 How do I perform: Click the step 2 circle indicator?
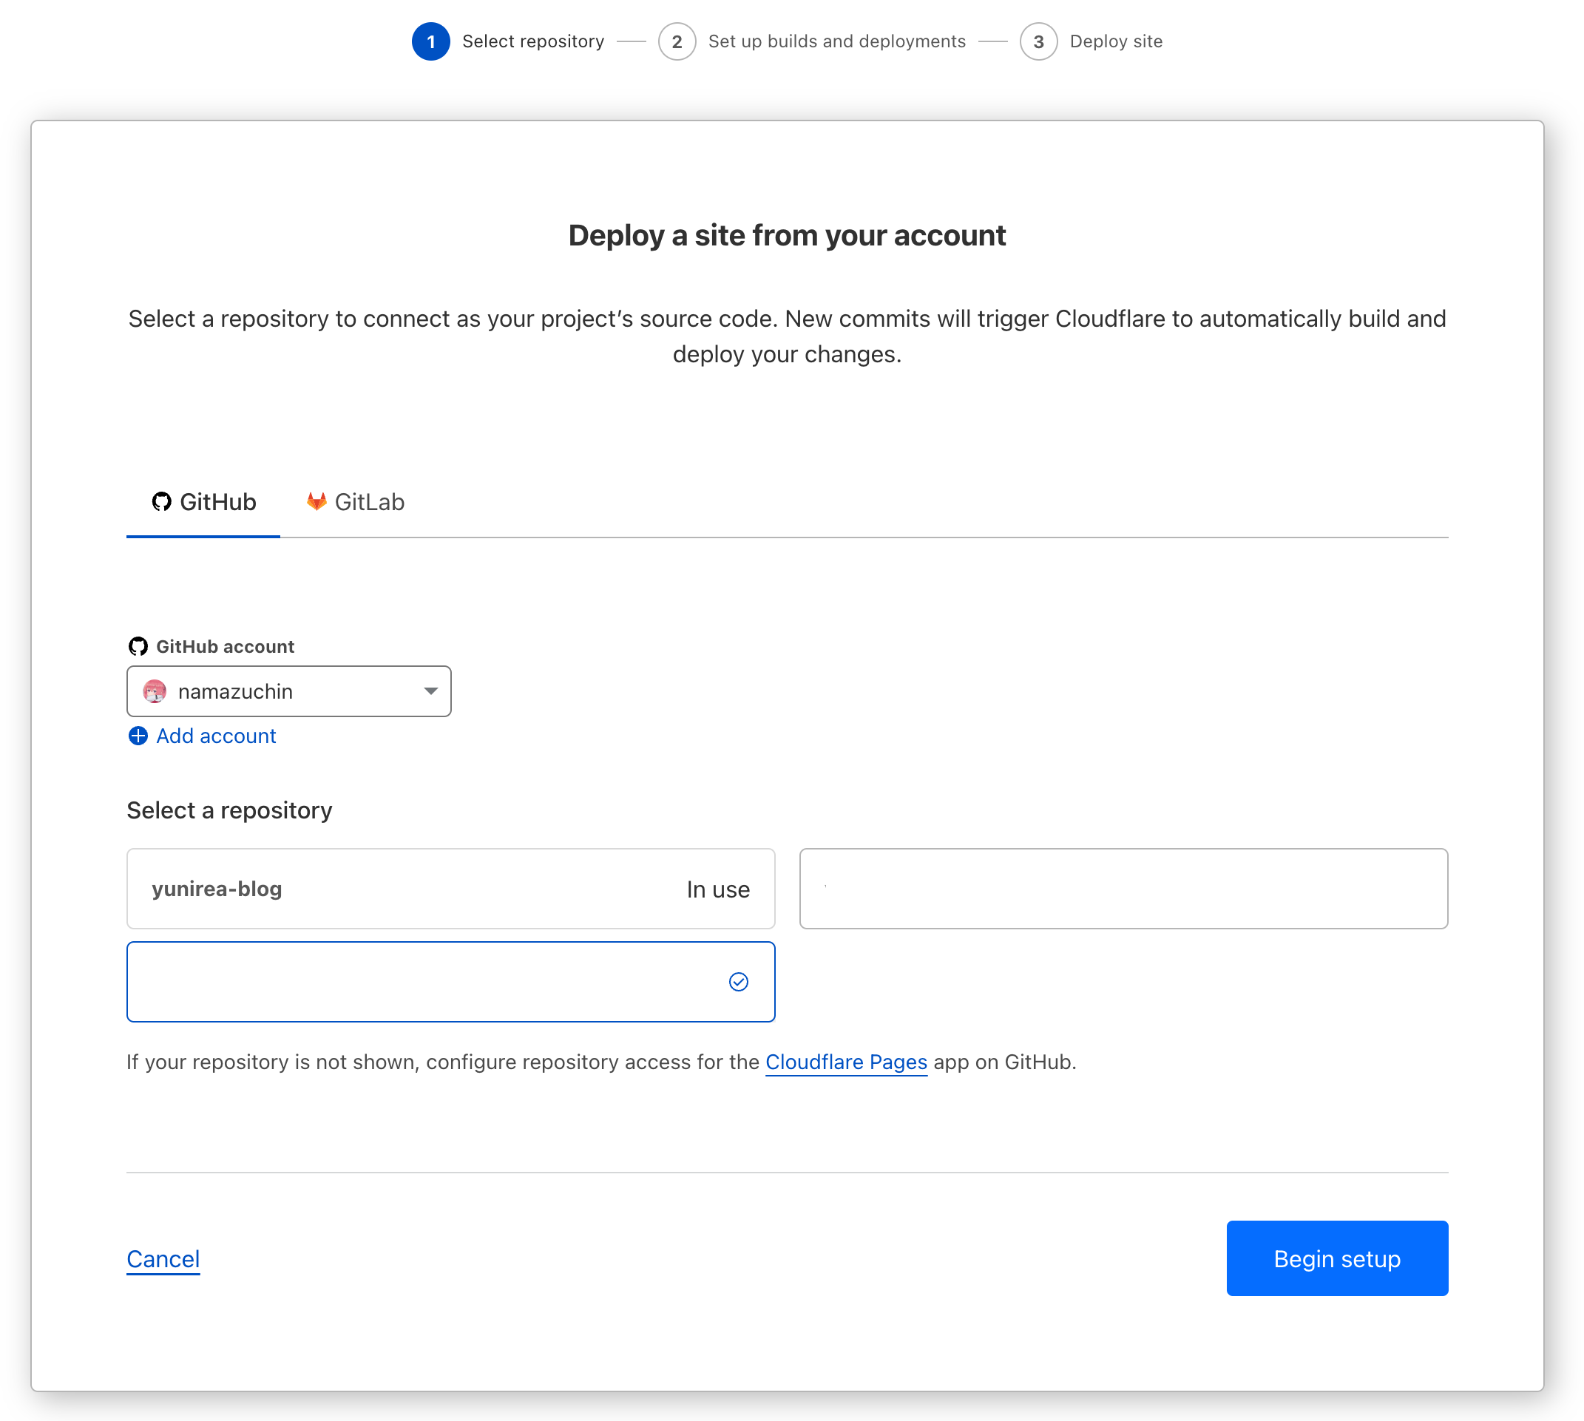click(x=677, y=41)
